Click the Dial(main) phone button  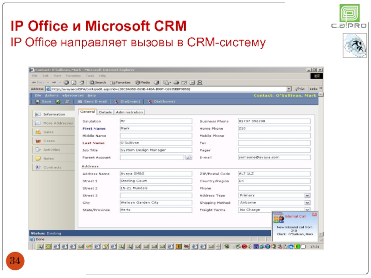pyautogui.click(x=127, y=101)
